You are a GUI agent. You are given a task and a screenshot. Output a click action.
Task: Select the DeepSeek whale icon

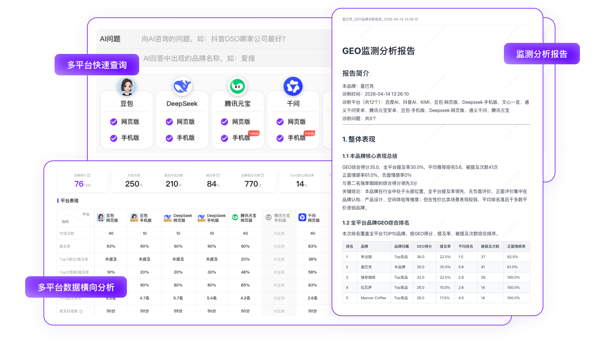182,86
